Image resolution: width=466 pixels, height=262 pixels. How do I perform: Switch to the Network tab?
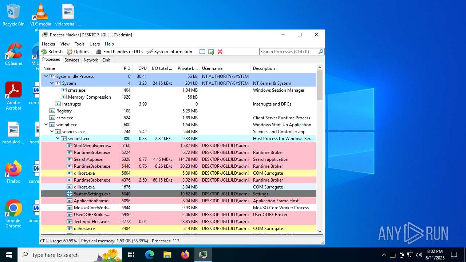click(91, 60)
